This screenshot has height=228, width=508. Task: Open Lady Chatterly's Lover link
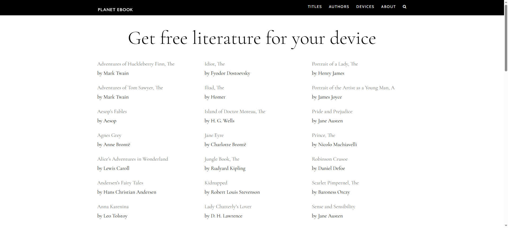click(228, 207)
